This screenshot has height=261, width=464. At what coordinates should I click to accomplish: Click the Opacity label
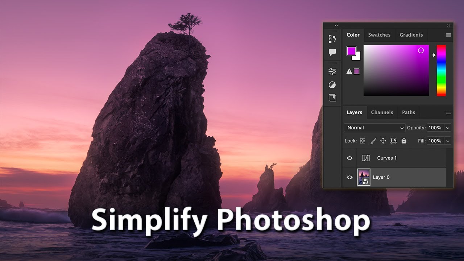point(416,128)
